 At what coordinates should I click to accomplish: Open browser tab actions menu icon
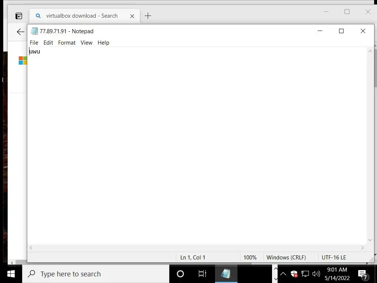[x=19, y=16]
